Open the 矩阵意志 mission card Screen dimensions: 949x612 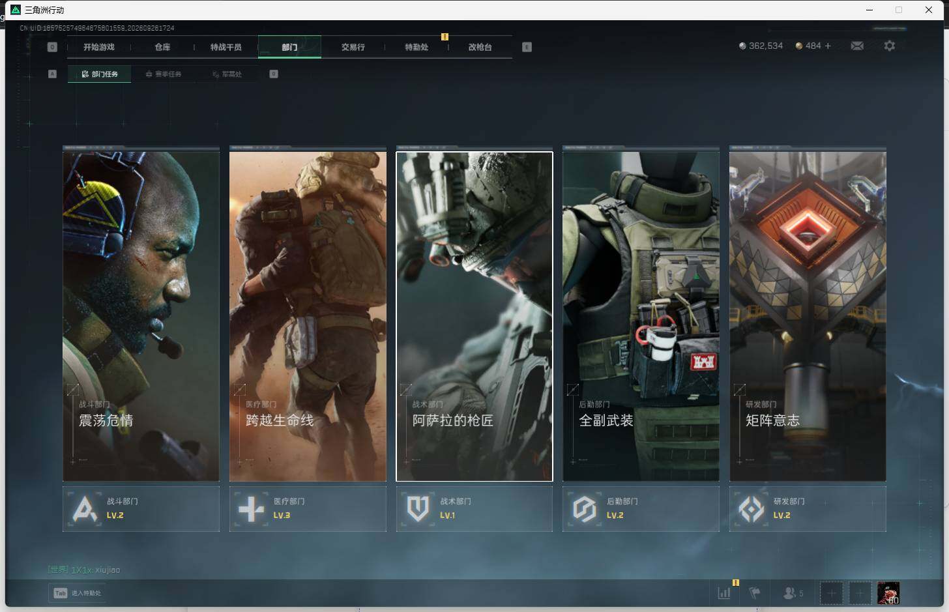tap(808, 316)
